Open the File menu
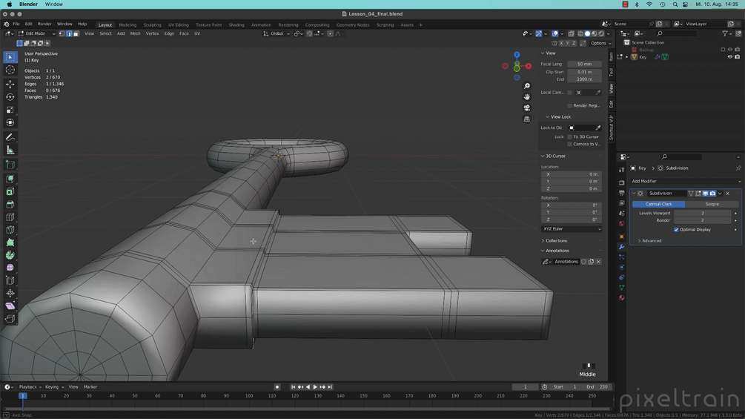Image resolution: width=745 pixels, height=419 pixels. [x=16, y=24]
